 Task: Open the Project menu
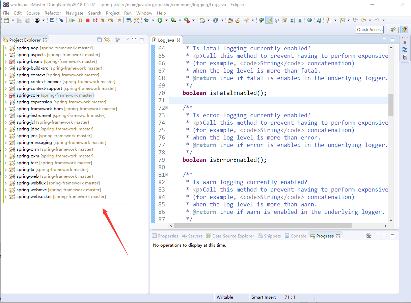(113, 13)
